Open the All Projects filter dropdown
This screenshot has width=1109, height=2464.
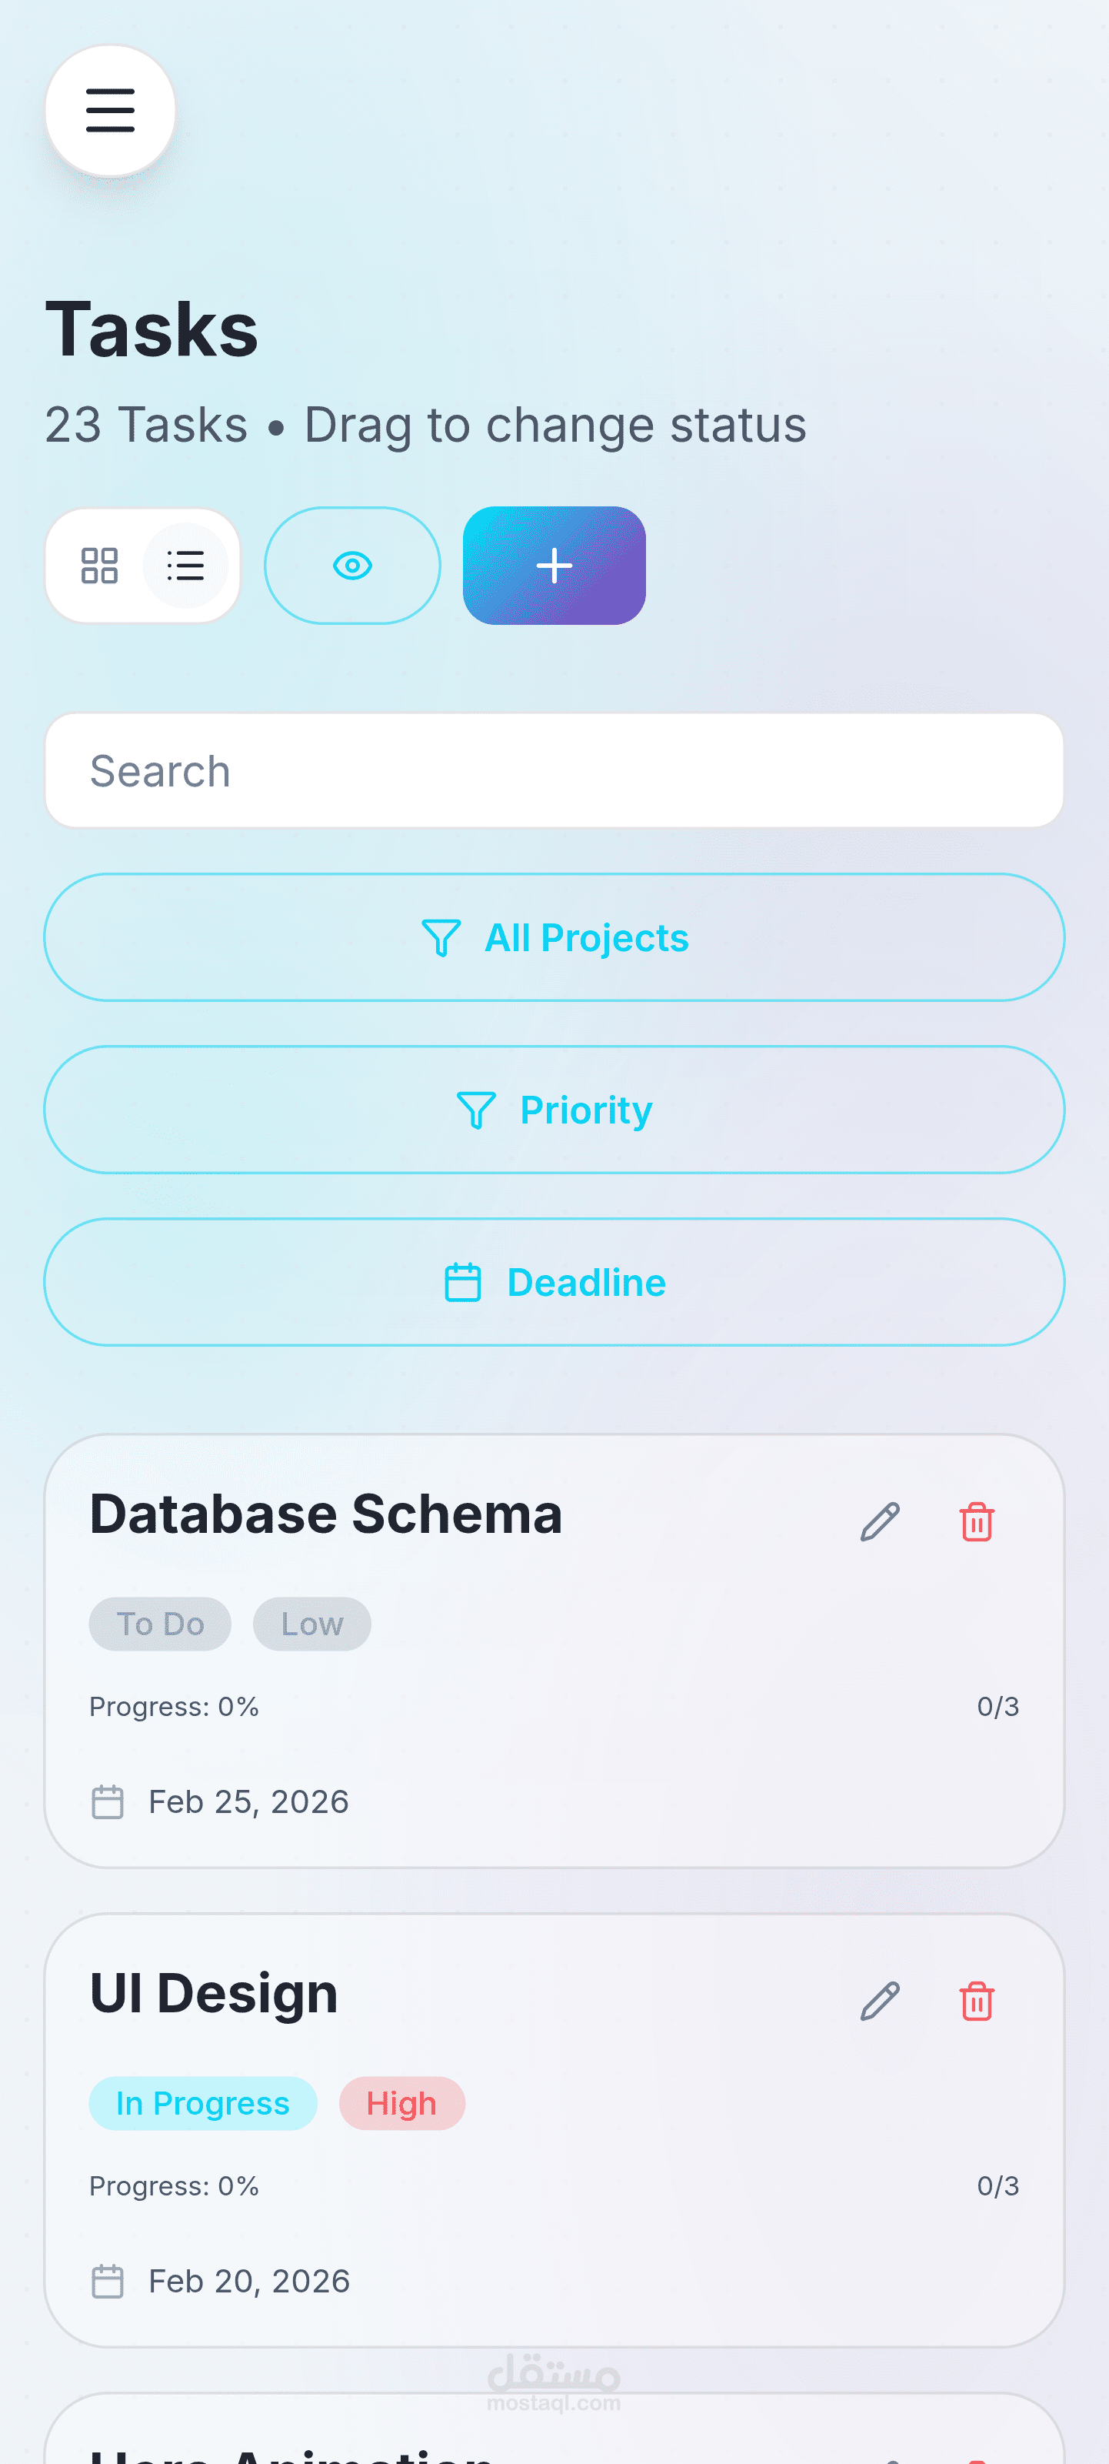point(554,937)
